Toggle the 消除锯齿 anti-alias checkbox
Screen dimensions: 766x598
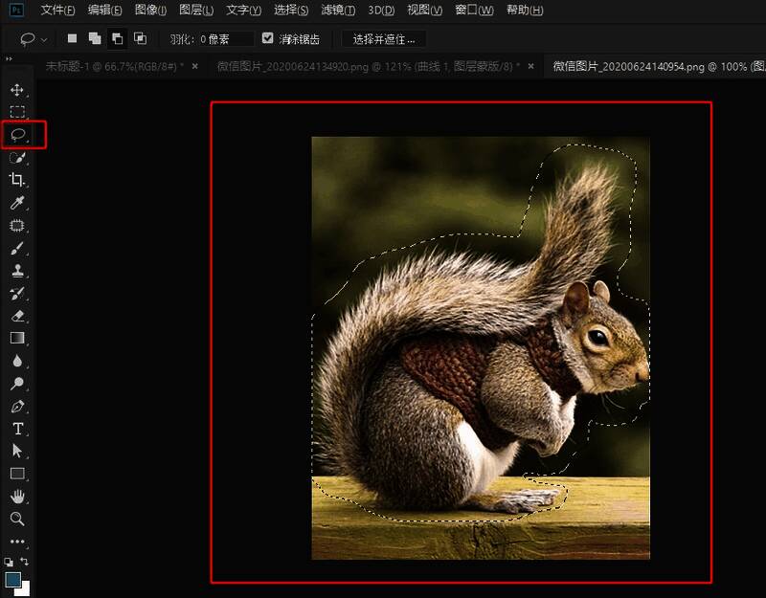[268, 39]
